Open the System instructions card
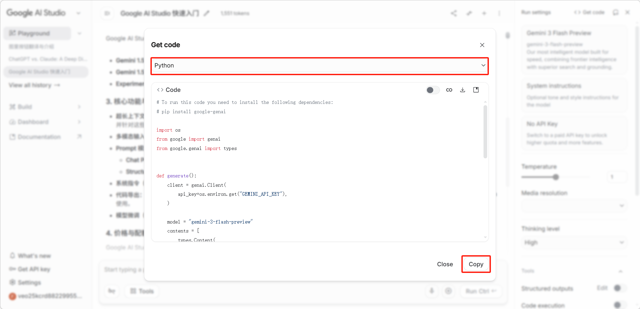640x309 pixels. click(574, 95)
